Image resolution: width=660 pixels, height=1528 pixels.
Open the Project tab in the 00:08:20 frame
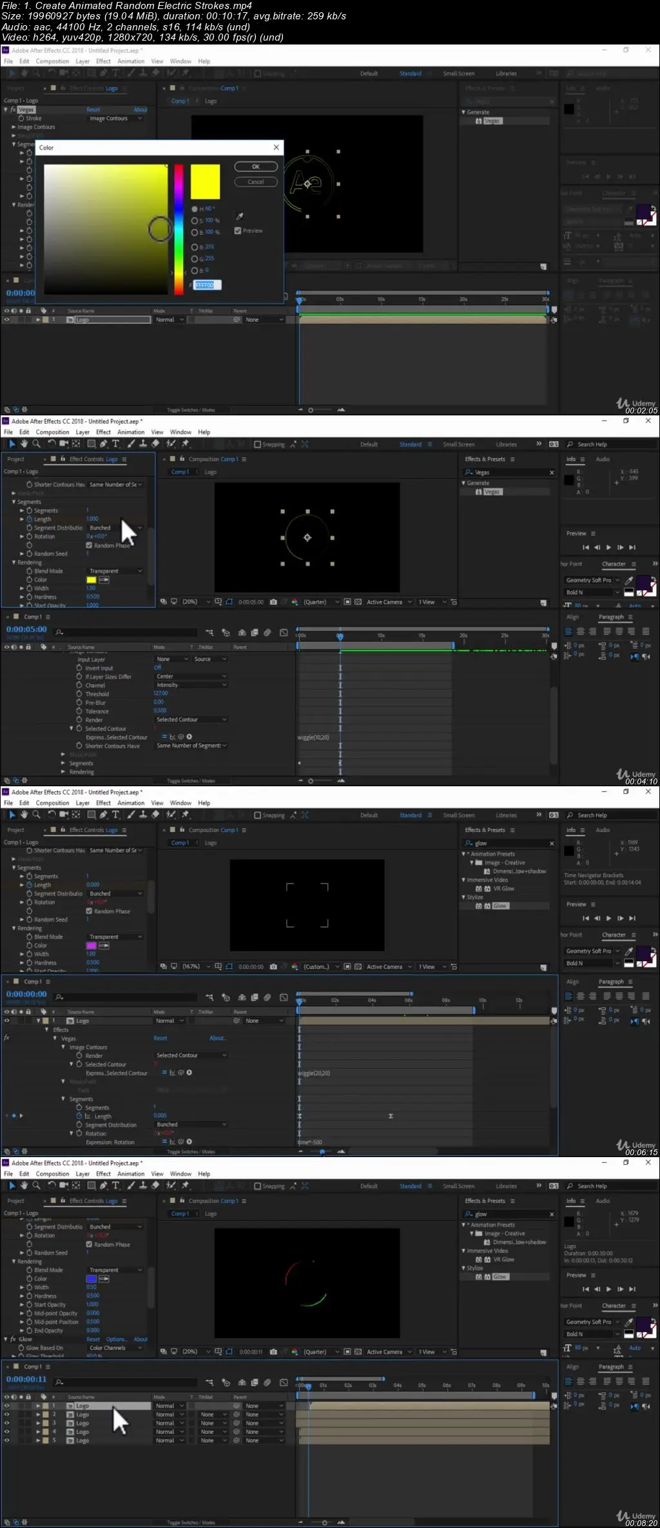coord(15,1201)
